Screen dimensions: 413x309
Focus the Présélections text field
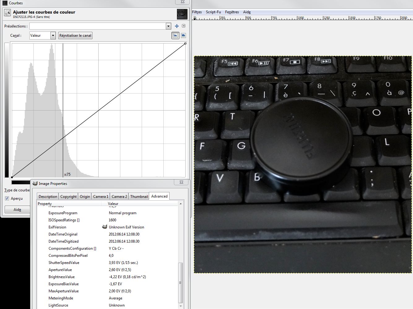coord(98,26)
